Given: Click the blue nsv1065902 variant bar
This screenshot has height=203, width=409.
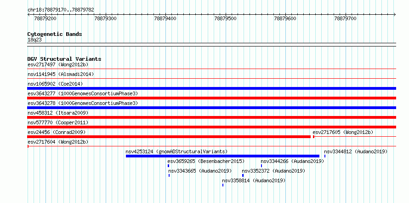Looking at the screenshot, I should click(212, 88).
